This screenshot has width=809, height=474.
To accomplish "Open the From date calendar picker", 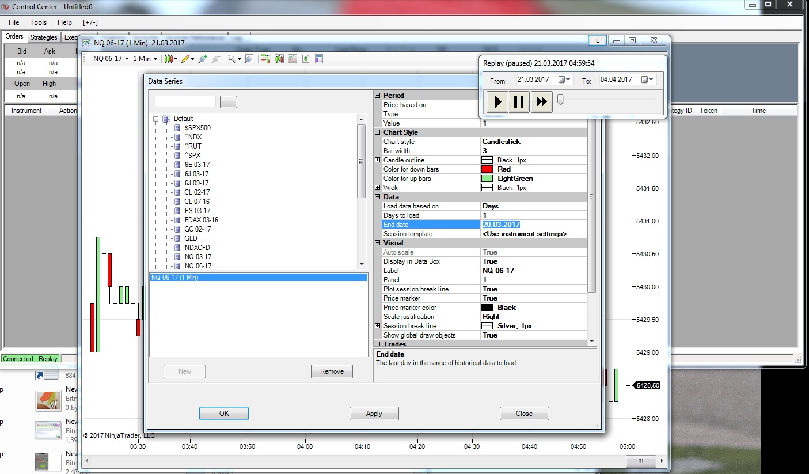I will coord(565,79).
